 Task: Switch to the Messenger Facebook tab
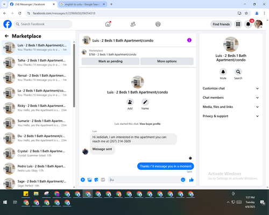pyautogui.click(x=32, y=4)
